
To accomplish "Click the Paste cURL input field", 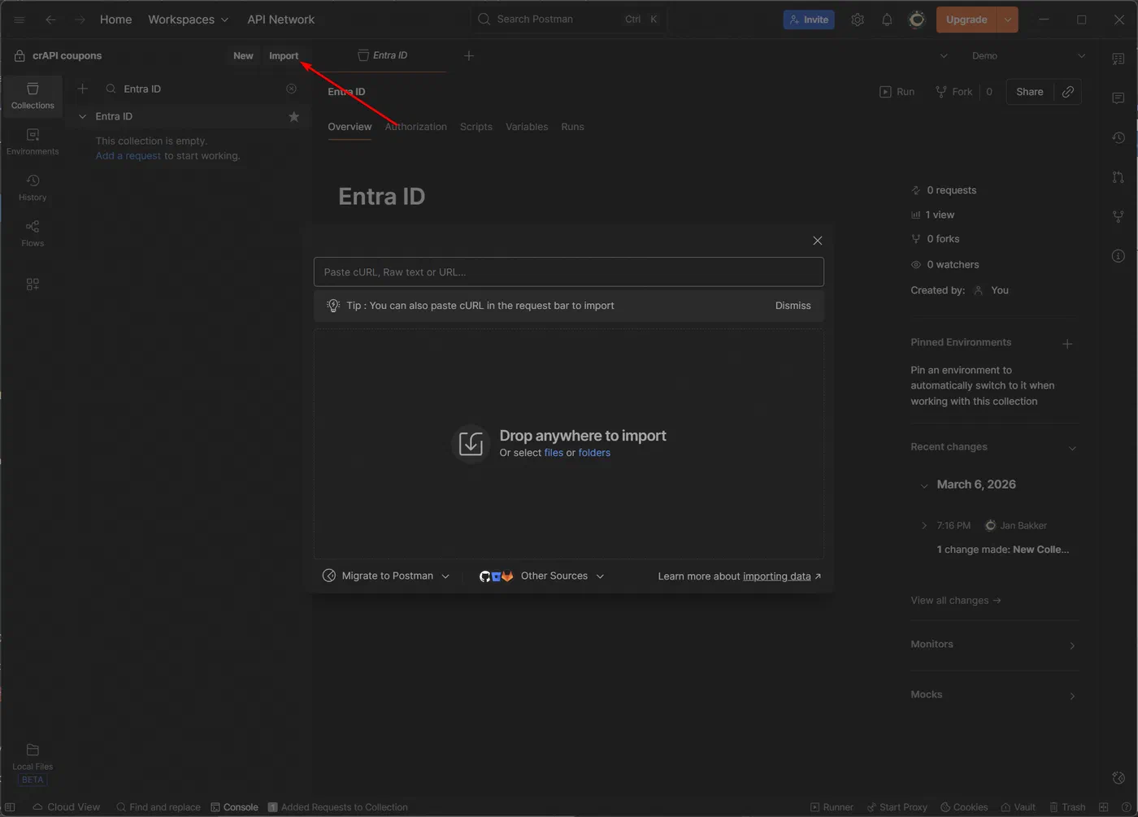I will 569,272.
